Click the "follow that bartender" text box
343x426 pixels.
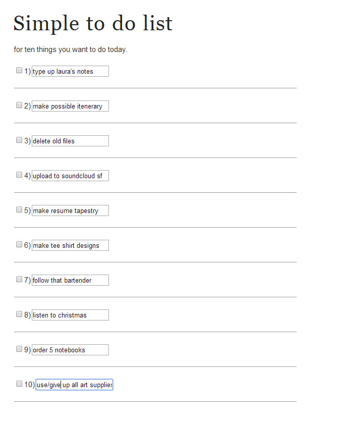pos(70,280)
